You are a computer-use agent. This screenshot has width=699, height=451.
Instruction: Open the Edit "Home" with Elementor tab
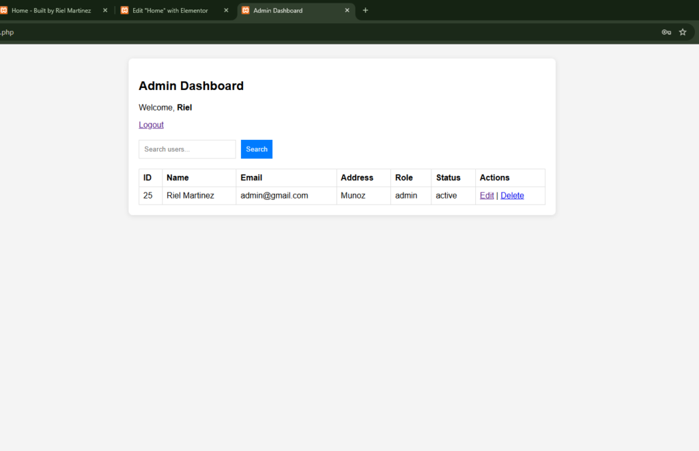pyautogui.click(x=170, y=10)
